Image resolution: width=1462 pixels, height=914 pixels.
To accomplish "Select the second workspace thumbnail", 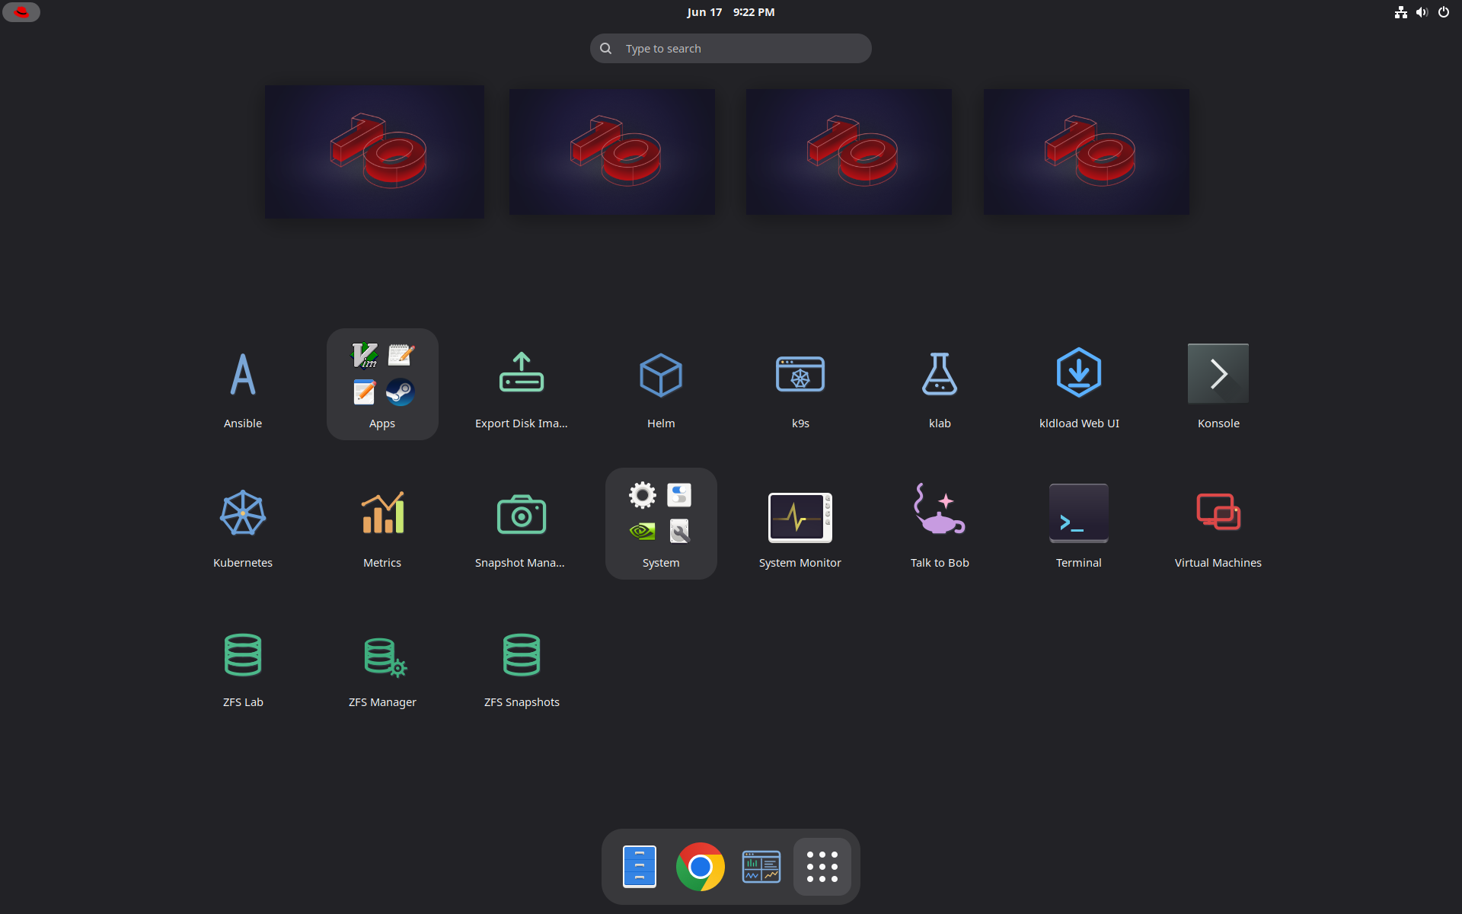I will coord(612,152).
